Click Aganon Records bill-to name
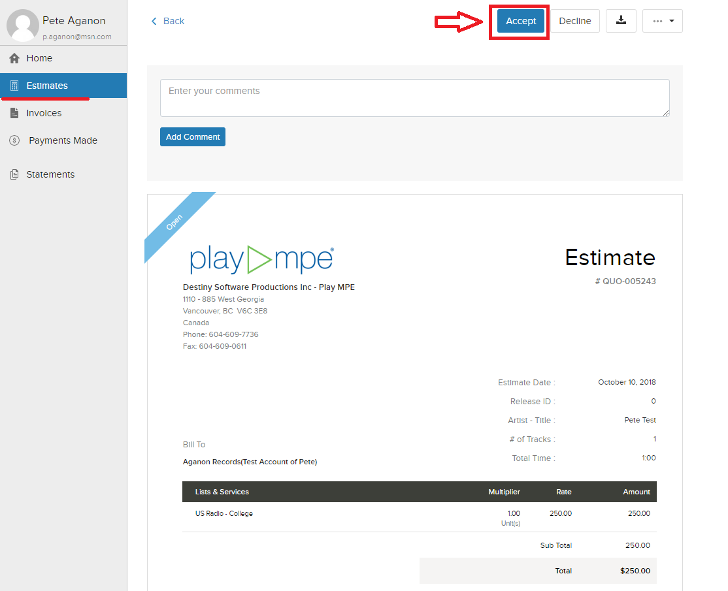728x591 pixels. 250,462
